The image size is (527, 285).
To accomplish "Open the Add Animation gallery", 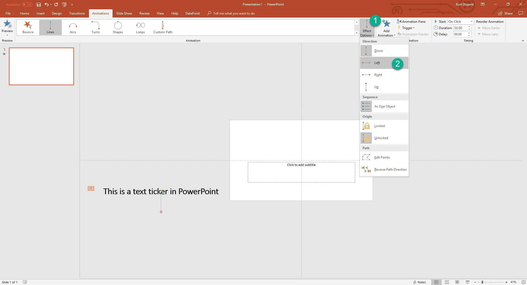I will (386, 28).
